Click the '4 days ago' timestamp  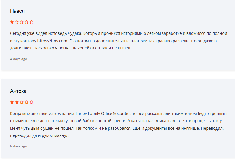(18, 59)
